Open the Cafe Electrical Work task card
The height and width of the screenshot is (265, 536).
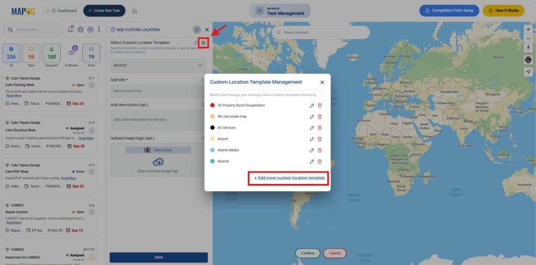point(50,134)
